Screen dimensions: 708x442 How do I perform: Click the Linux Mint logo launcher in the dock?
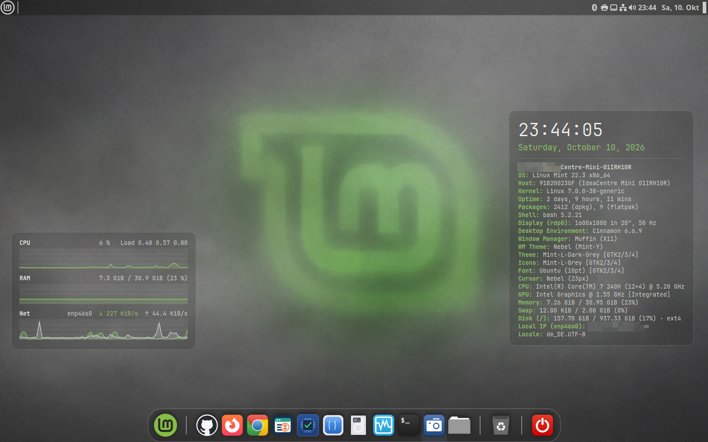(x=165, y=425)
